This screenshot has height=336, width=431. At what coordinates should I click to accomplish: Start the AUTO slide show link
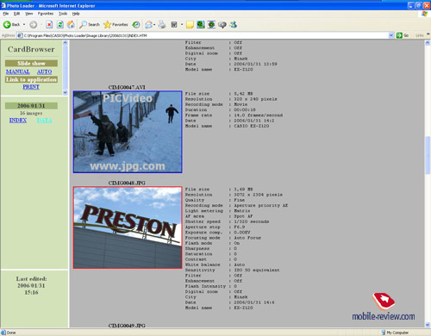point(44,72)
